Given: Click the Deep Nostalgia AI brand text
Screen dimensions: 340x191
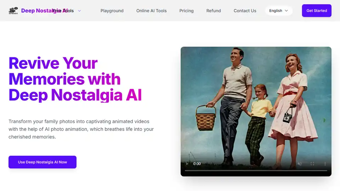Looking at the screenshot, I should [45, 11].
